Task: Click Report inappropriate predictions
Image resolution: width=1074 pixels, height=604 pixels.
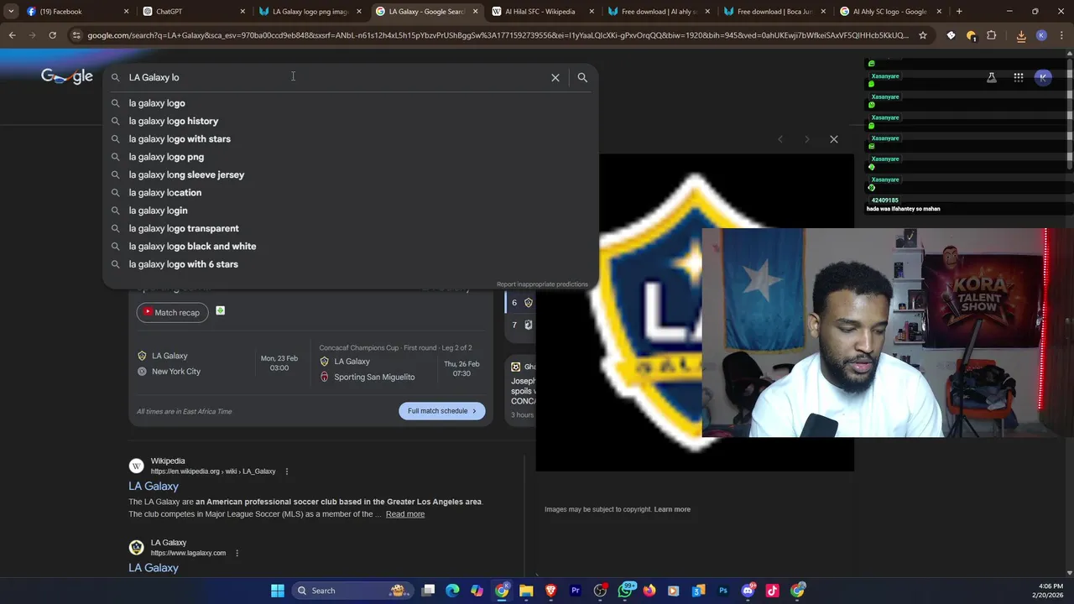Action: click(542, 284)
